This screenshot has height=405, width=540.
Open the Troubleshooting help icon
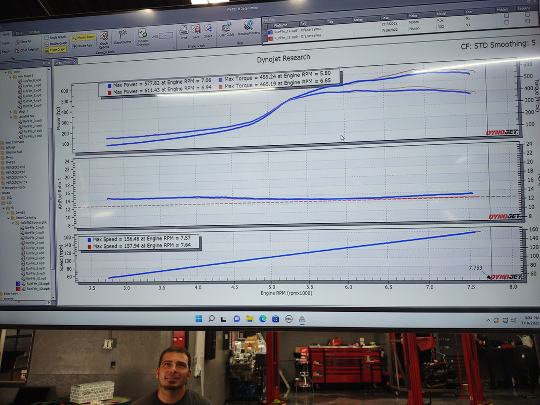[248, 28]
